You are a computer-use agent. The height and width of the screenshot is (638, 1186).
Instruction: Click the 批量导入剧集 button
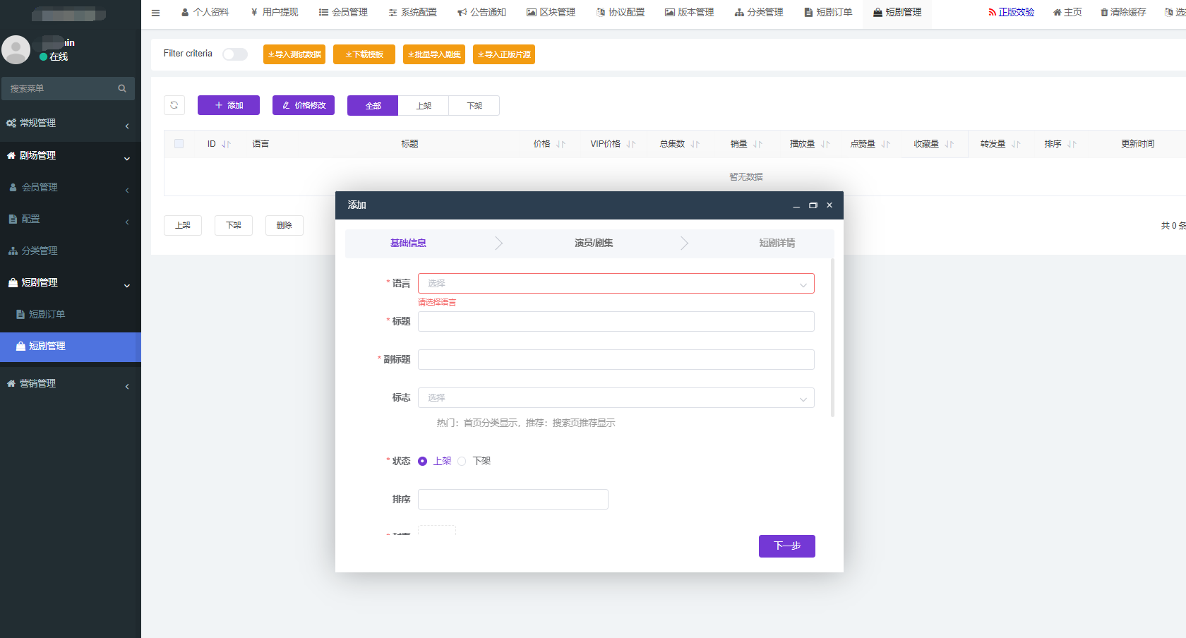click(x=433, y=54)
